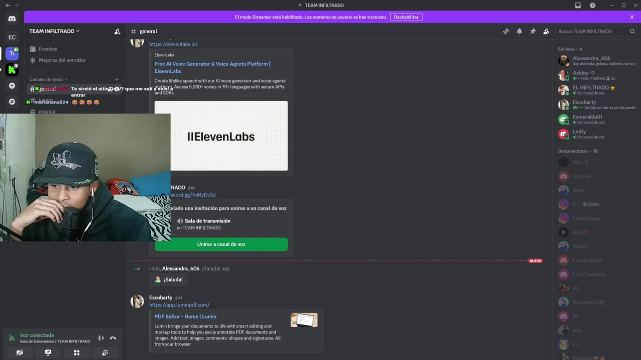Click the search magnifier icon
Image resolution: width=641 pixels, height=360 pixels.
(x=632, y=31)
